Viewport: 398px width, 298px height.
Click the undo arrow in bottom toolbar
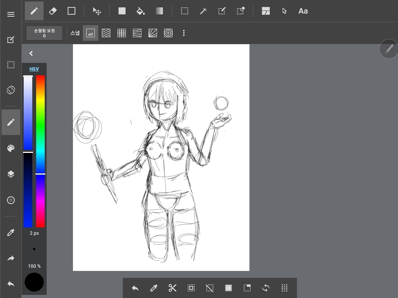[135, 288]
